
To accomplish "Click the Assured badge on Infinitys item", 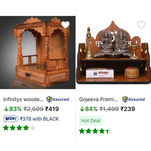I will pyautogui.click(x=58, y=99).
